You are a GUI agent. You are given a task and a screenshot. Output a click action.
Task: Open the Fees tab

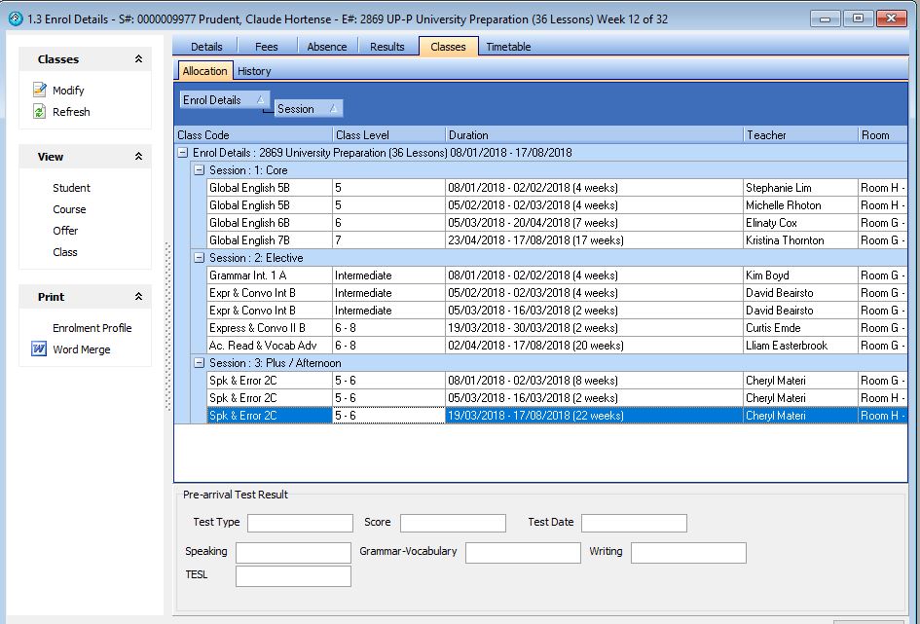click(x=266, y=47)
